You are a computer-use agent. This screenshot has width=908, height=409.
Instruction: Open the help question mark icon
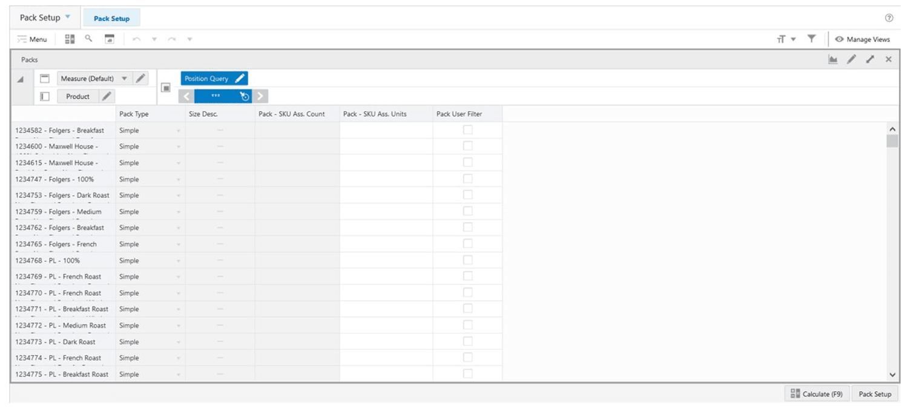(x=889, y=18)
